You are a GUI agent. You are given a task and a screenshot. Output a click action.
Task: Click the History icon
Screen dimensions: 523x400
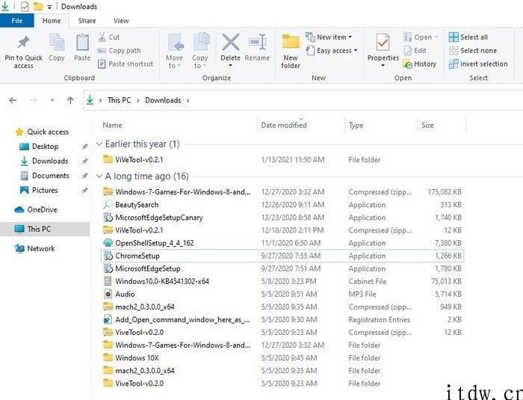coord(408,64)
